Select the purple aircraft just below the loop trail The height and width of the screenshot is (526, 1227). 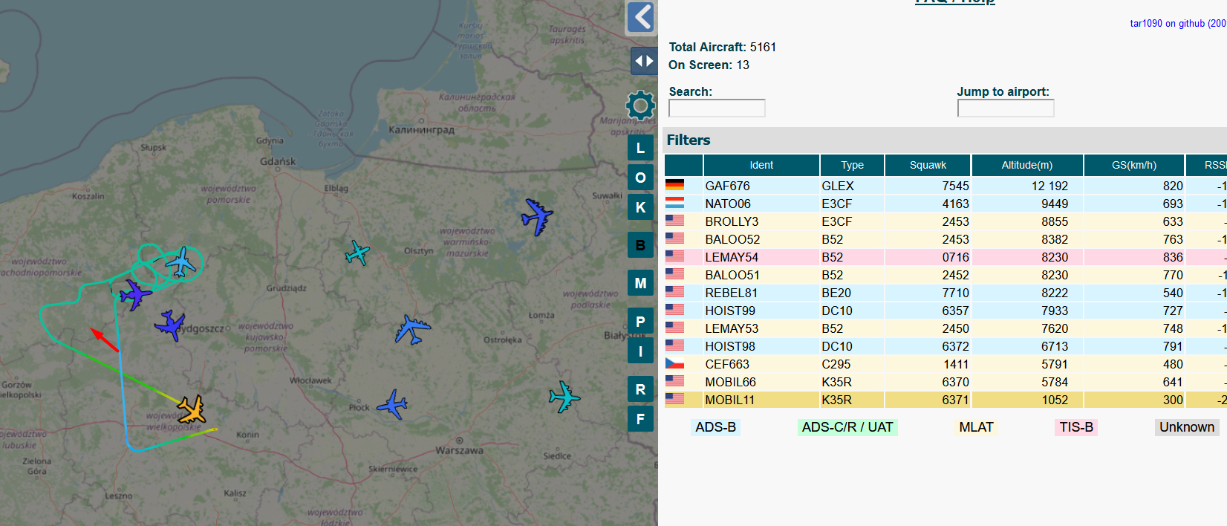tap(135, 294)
